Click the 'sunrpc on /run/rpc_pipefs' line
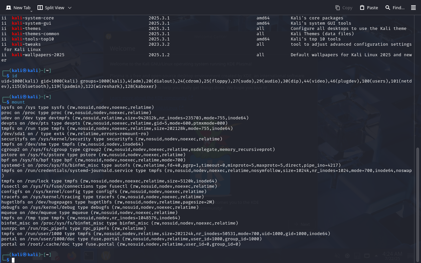 click(74, 228)
